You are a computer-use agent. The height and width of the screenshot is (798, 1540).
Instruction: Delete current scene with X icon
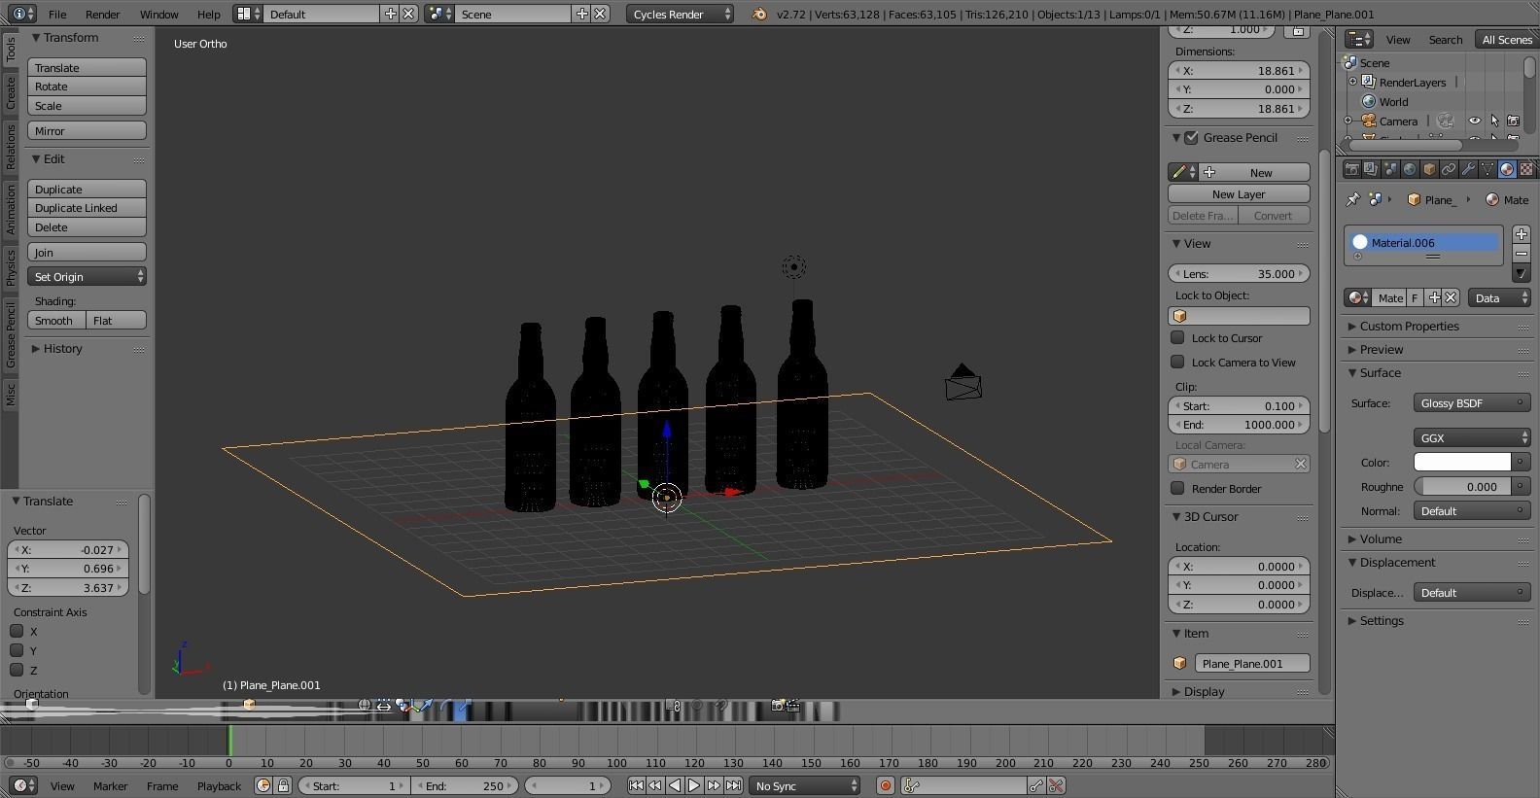(x=601, y=14)
